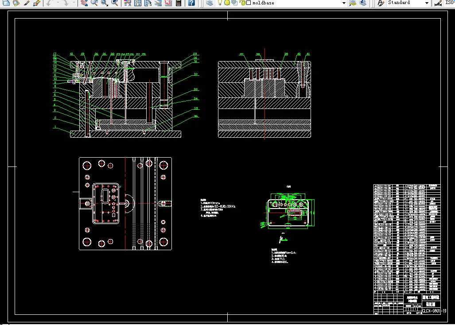This screenshot has width=455, height=325.
Task: Open the Layer Properties Manager
Action: pos(210,3)
